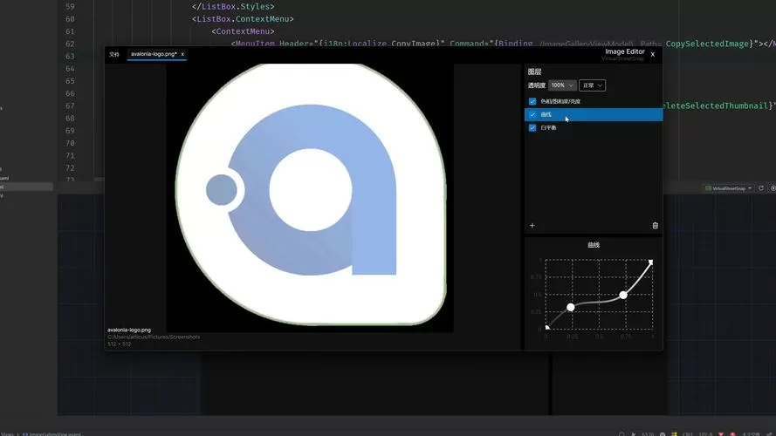Close the avalonia-logo.png tab with x
This screenshot has width=776, height=436.
(182, 54)
